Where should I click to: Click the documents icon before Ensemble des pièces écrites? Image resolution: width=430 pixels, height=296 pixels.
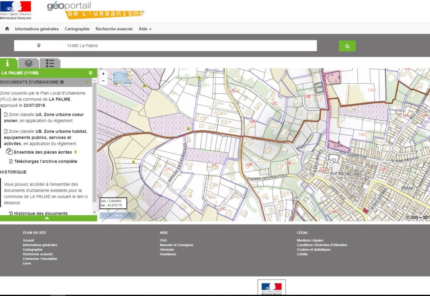[9, 151]
